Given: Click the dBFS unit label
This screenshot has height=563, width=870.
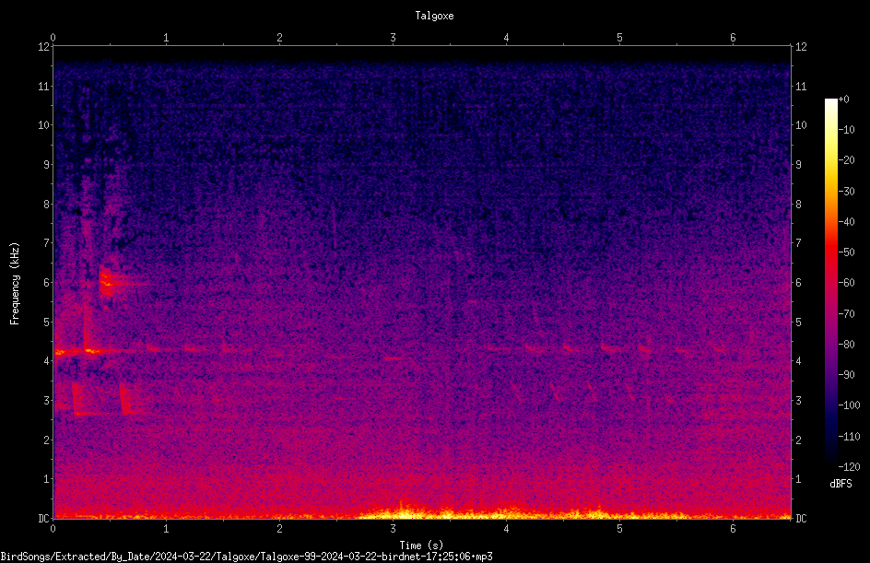Looking at the screenshot, I should [841, 484].
